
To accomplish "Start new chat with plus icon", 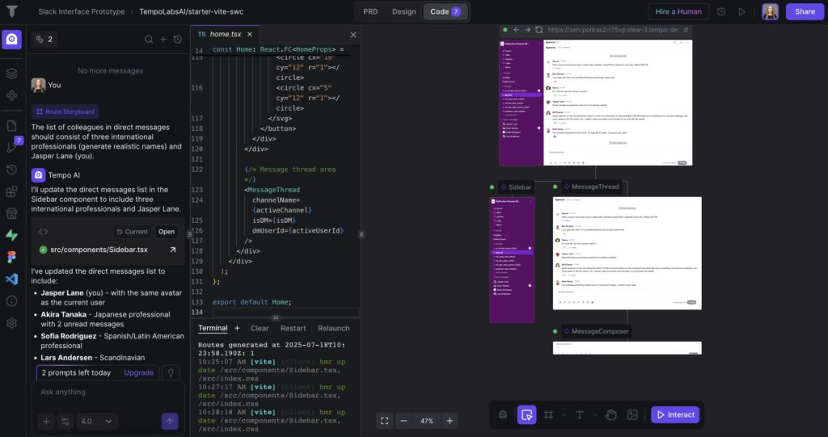I will pos(163,39).
